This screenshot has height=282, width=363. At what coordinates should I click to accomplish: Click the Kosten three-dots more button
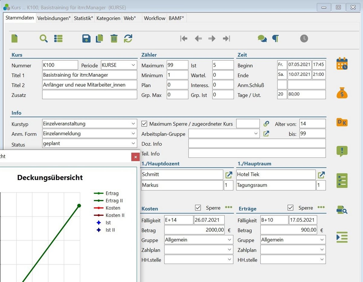[229, 207]
